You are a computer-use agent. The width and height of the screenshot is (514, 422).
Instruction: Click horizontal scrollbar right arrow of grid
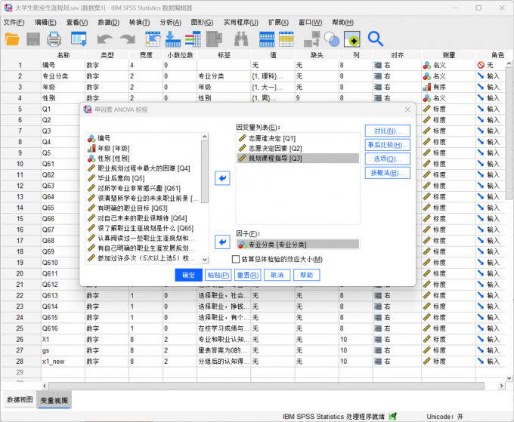click(501, 386)
